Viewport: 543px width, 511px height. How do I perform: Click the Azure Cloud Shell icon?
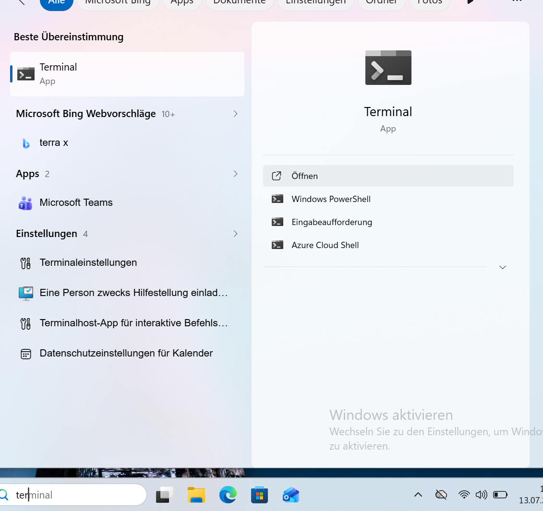tap(277, 245)
